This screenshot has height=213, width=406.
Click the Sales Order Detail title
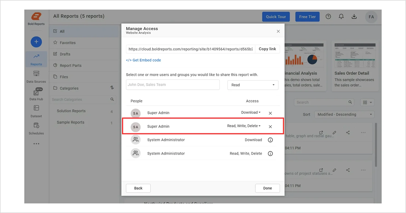pyautogui.click(x=352, y=73)
